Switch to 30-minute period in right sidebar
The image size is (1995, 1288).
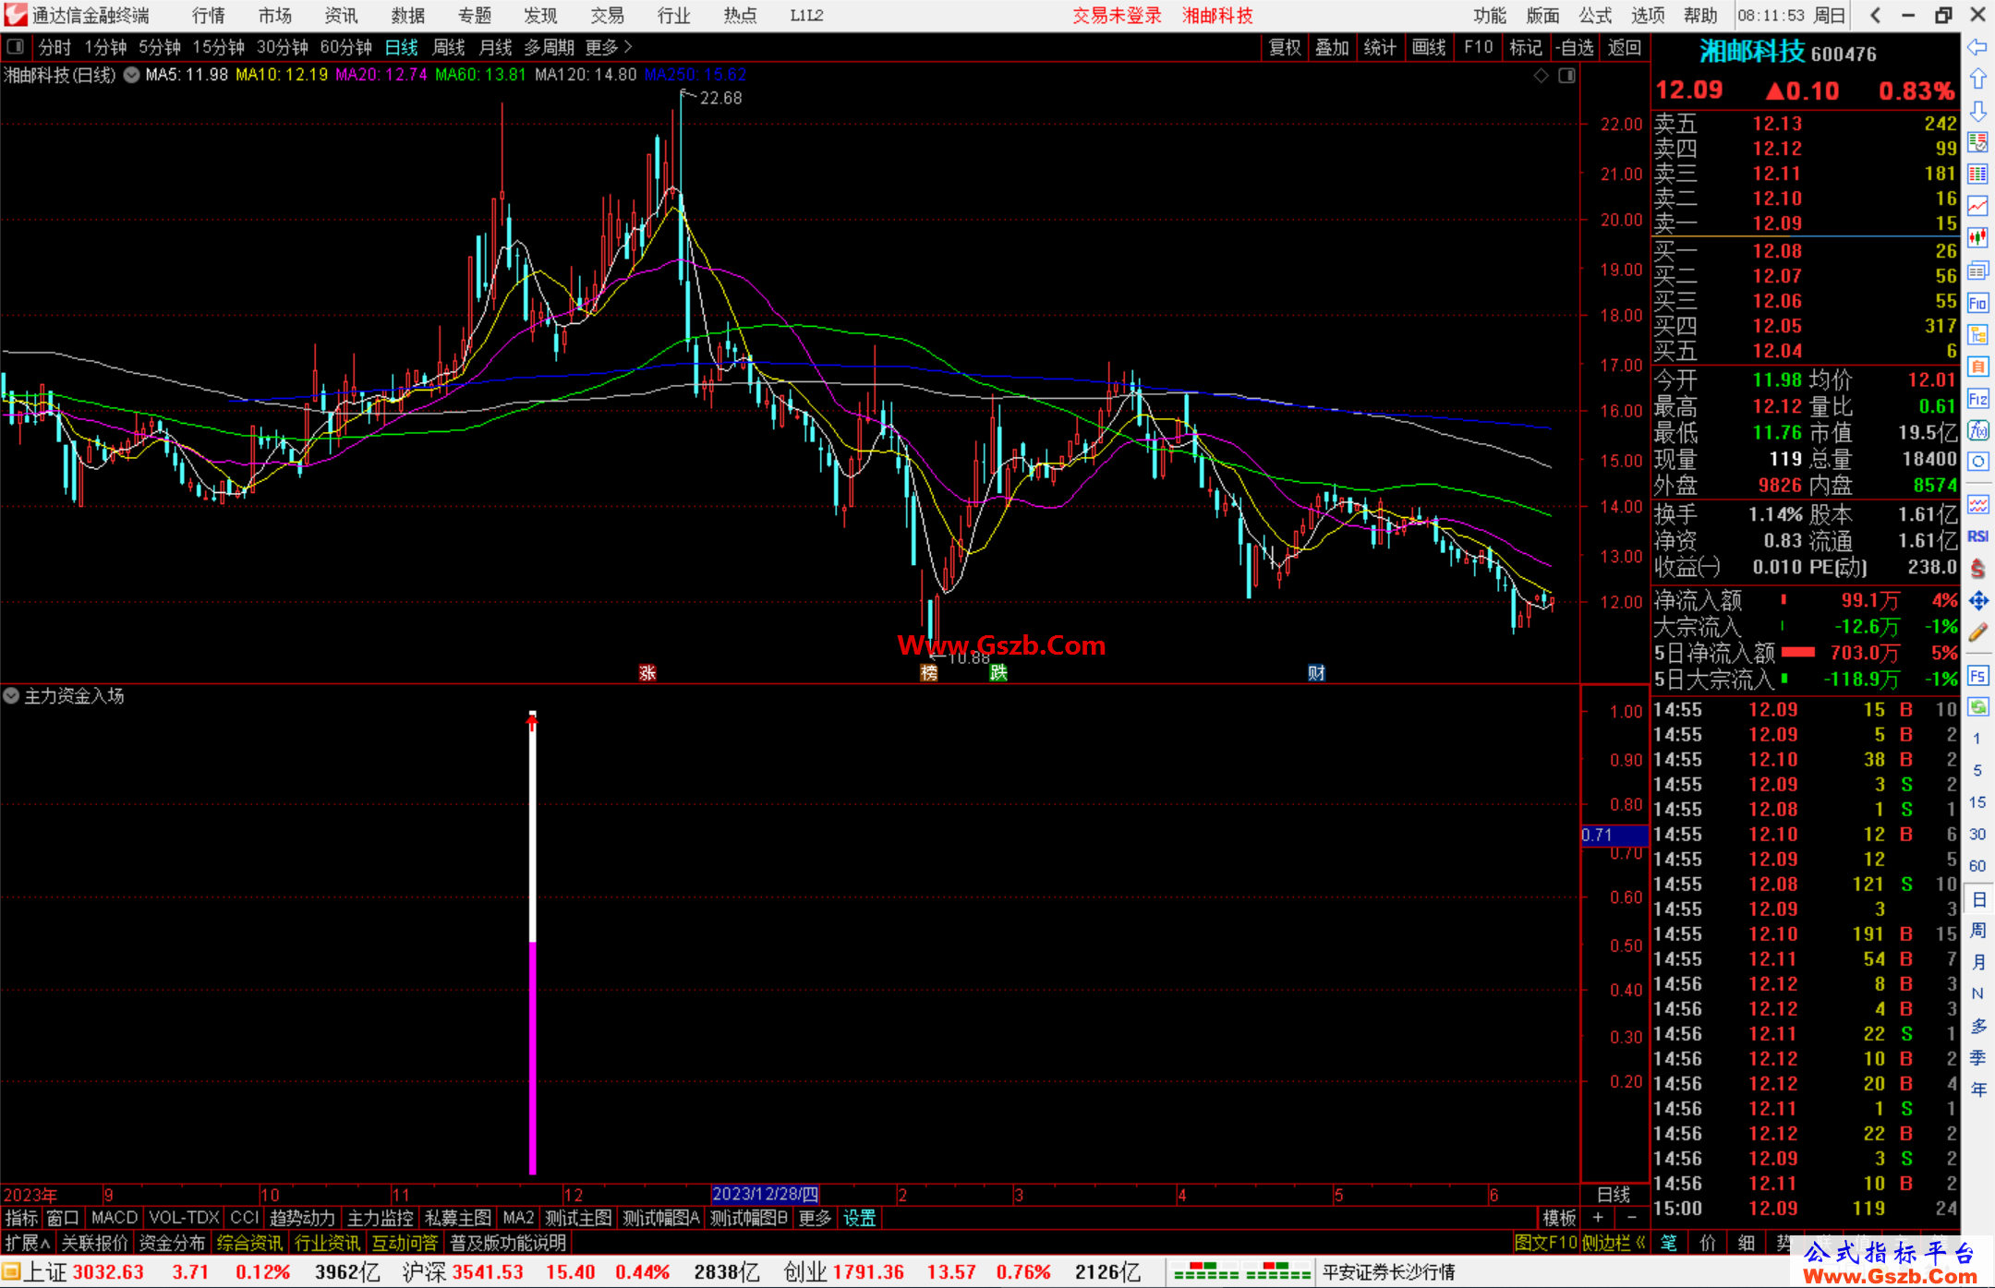[x=1977, y=834]
